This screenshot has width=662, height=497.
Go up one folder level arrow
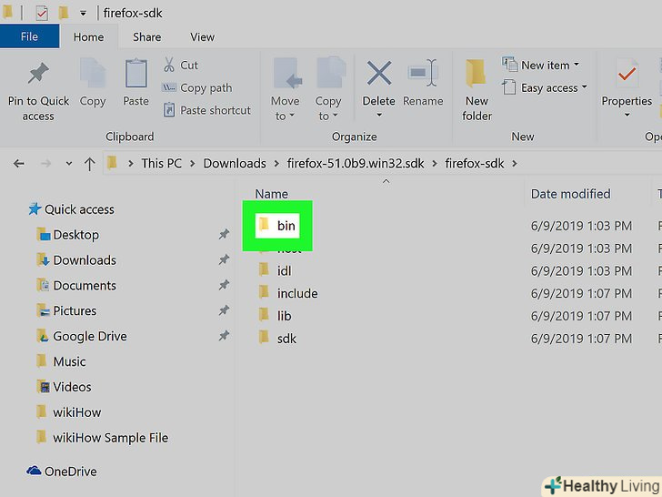click(x=89, y=164)
